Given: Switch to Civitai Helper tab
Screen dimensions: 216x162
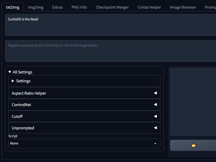Looking at the screenshot, I should coord(149,7).
